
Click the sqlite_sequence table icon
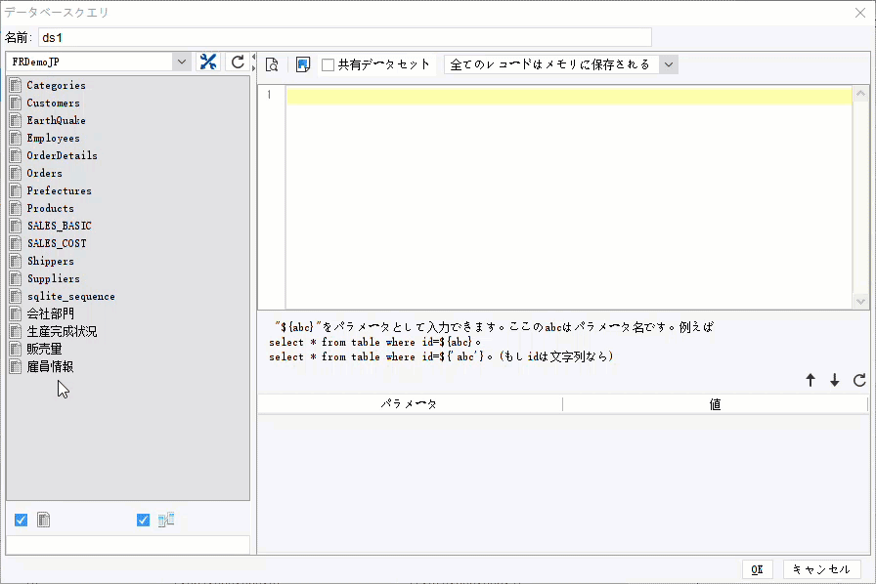pos(16,297)
